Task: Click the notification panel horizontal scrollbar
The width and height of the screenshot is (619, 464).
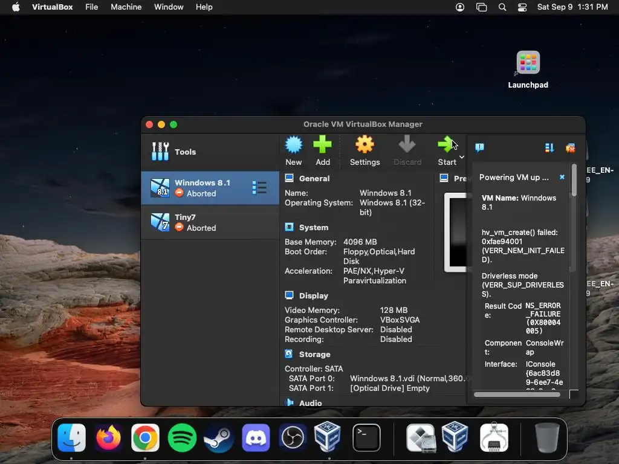Action: tap(517, 395)
